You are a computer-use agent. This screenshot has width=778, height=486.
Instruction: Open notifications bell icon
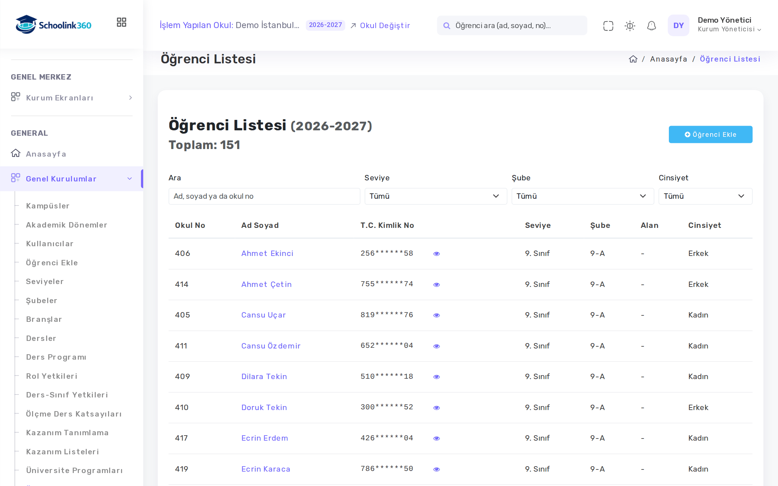point(651,26)
